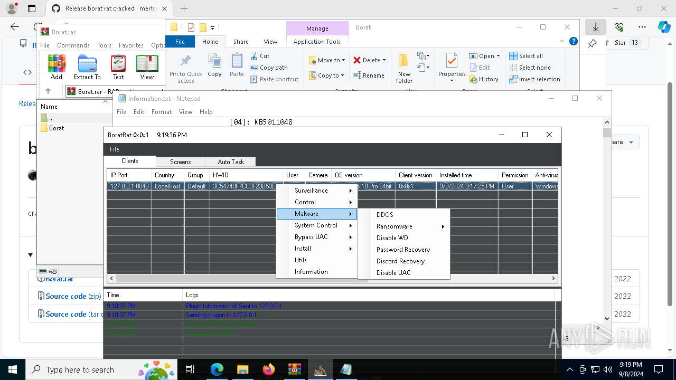The width and height of the screenshot is (676, 380).
Task: Collapse the Explorer ribbon chevron
Action: pyautogui.click(x=562, y=41)
